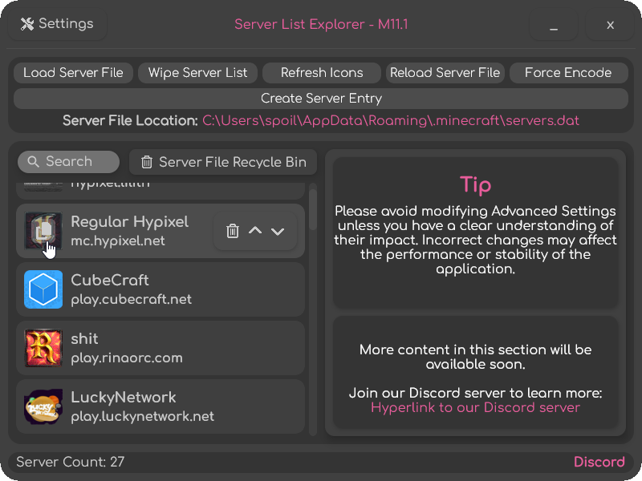This screenshot has width=642, height=481.
Task: Close the Server List Explorer window
Action: [610, 25]
